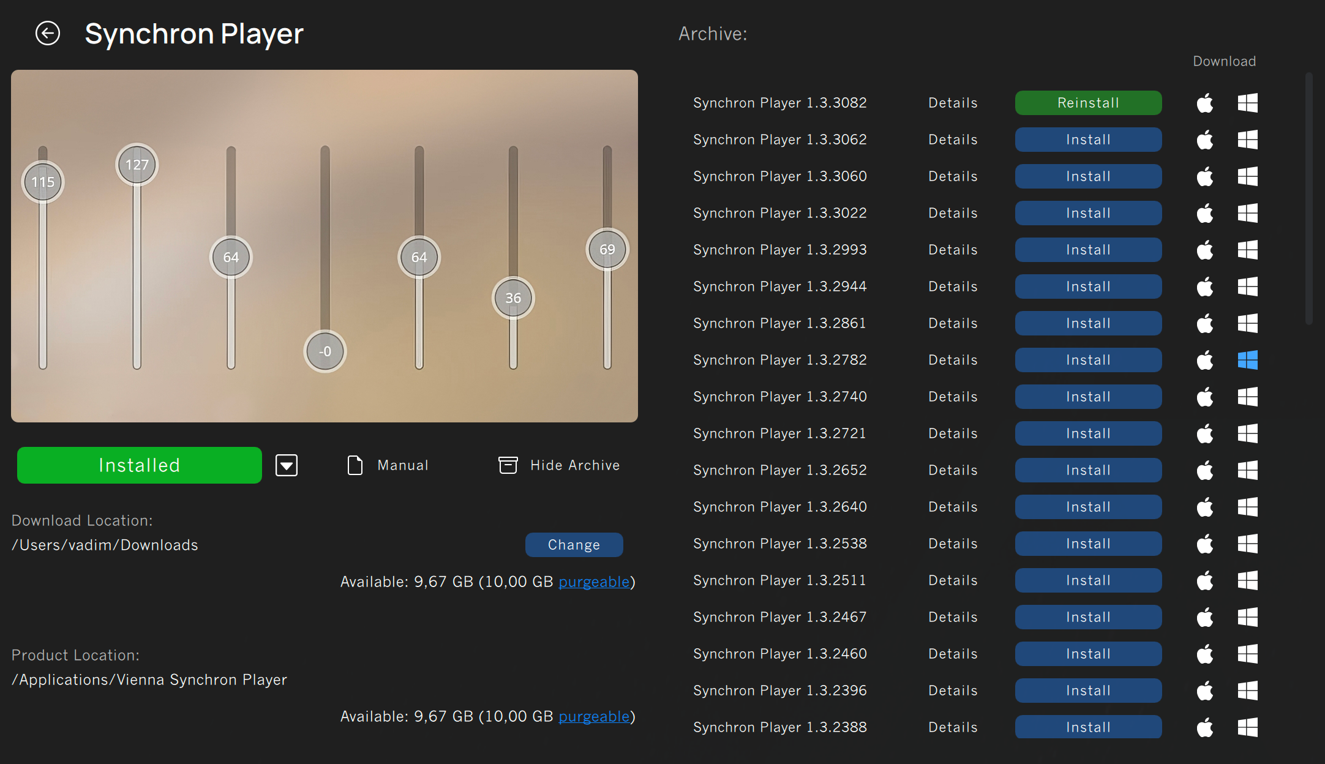The image size is (1325, 764).
Task: Install Synchron Player 1.3.3062
Action: pos(1089,140)
